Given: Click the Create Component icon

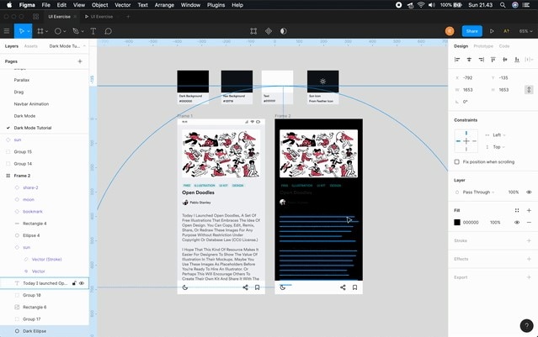Looking at the screenshot, I should [269, 31].
